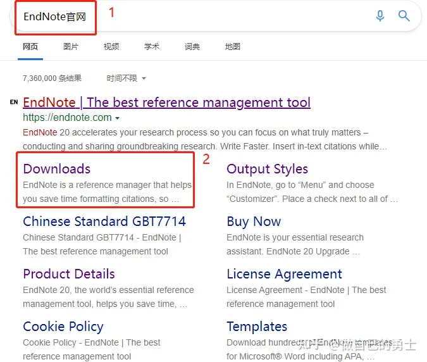Switch to the 图片 tab
427x362 pixels.
point(71,47)
